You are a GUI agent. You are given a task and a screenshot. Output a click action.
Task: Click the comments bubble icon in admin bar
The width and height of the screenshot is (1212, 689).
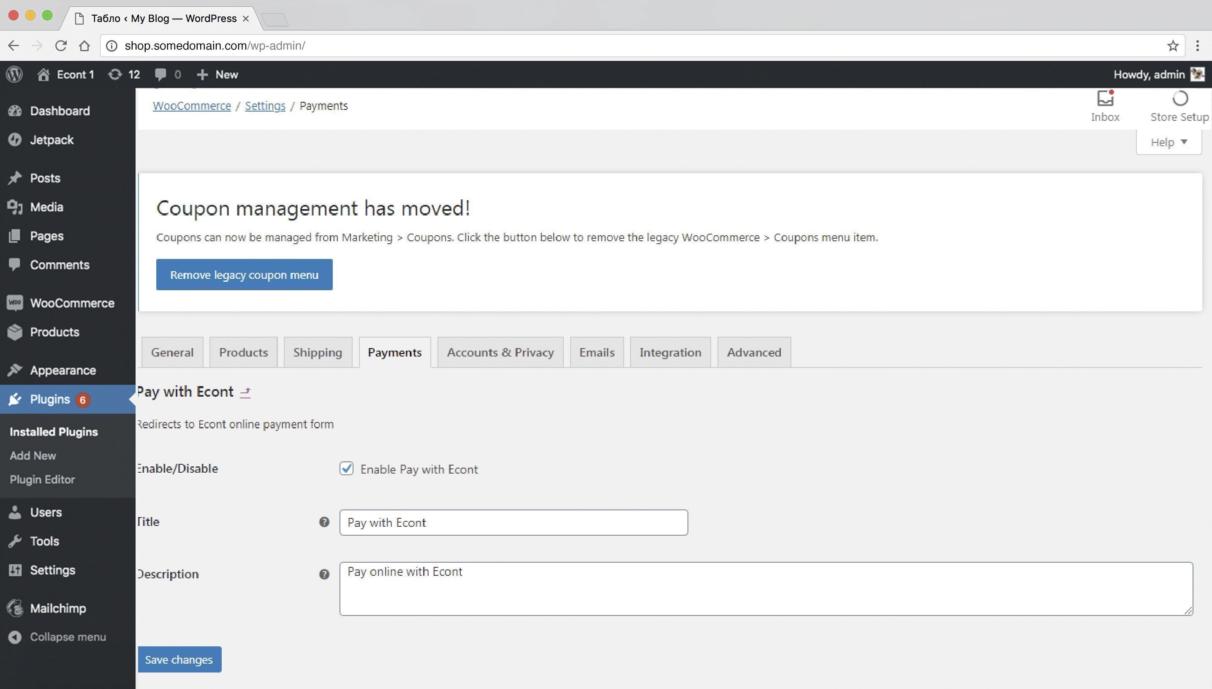(x=160, y=74)
